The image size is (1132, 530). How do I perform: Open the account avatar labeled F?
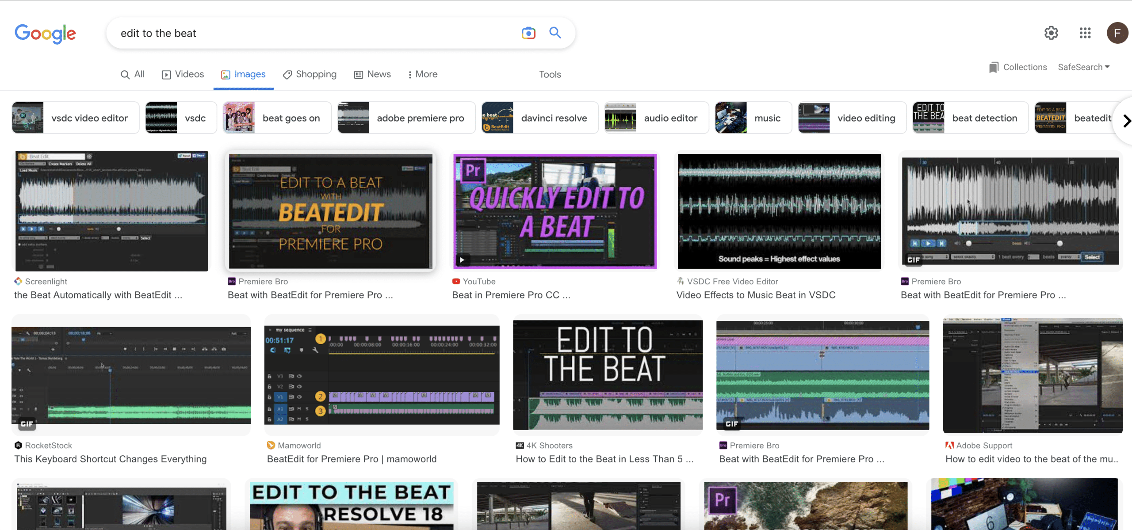pos(1117,33)
